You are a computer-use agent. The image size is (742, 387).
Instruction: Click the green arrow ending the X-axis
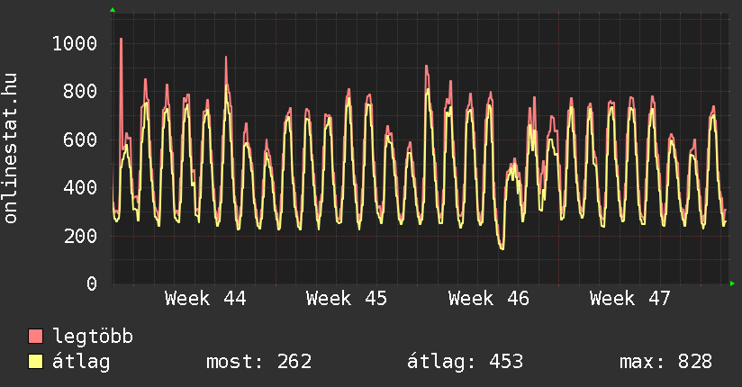click(733, 283)
